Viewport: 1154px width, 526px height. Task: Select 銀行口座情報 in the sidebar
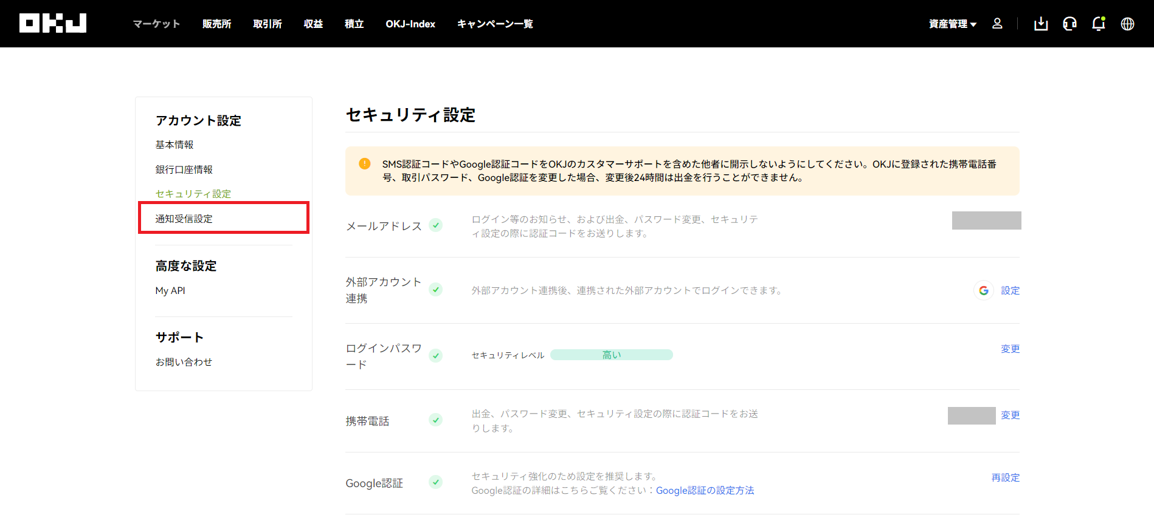pos(184,169)
